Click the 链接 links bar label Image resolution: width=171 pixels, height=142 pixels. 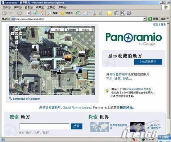coord(163,19)
